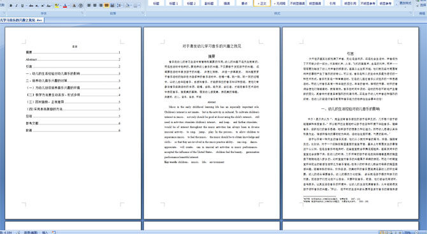Click the text highlight color icon
This screenshot has height=234, width=427.
57,6
